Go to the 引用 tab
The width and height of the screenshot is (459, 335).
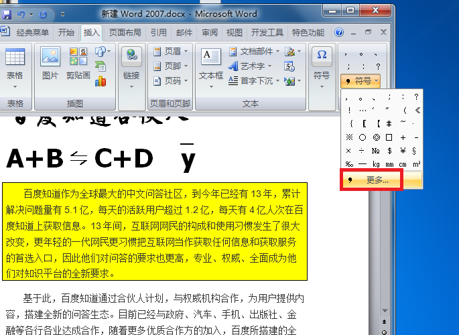point(159,32)
